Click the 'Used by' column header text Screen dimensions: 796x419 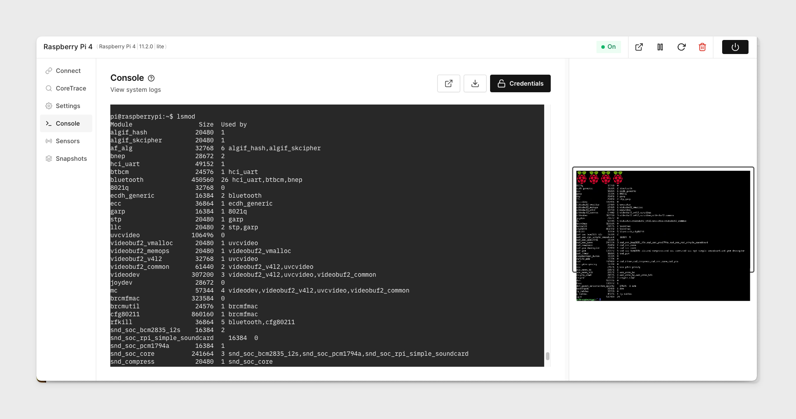(234, 125)
